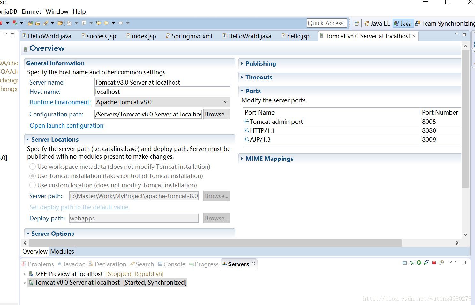This screenshot has height=305, width=475.
Task: Expand the MIME Mappings section
Action: click(x=242, y=159)
